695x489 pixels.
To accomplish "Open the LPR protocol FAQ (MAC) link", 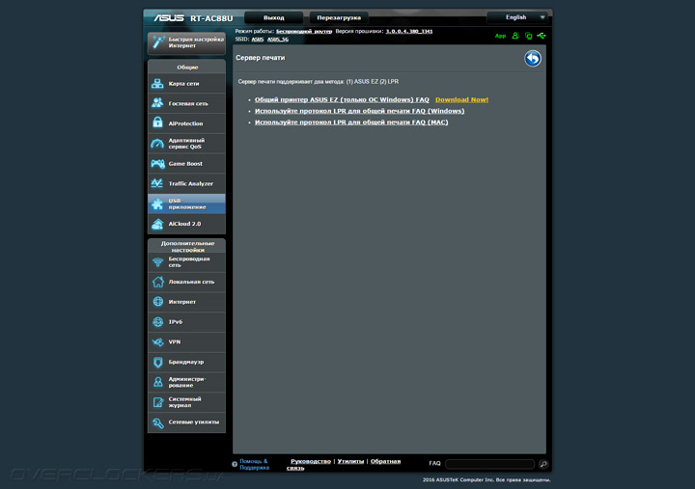I will pyautogui.click(x=351, y=122).
